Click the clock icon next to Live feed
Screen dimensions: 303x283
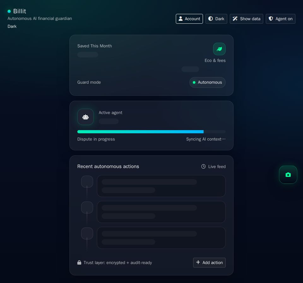[x=204, y=166]
